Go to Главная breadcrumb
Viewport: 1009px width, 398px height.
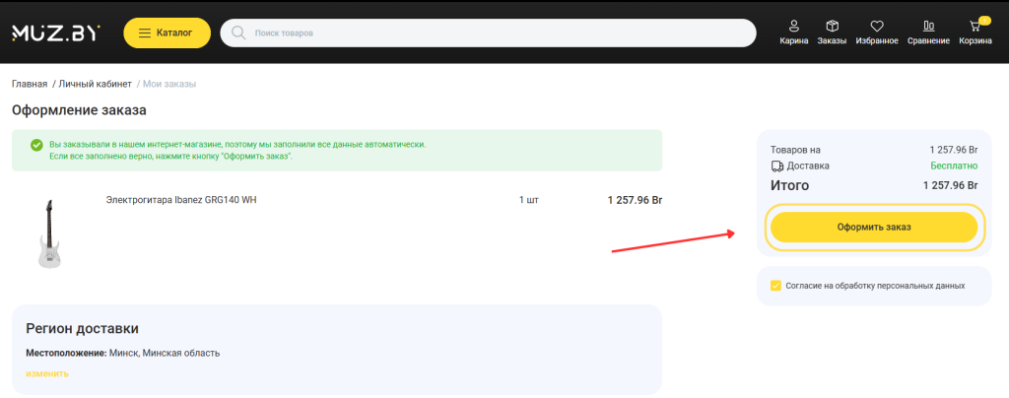(x=29, y=84)
